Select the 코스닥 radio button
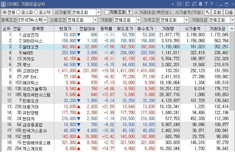Image resolution: width=235 pixels, height=152 pixels. (36, 12)
